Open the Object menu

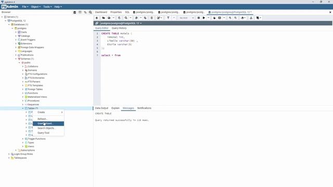[x=35, y=7]
